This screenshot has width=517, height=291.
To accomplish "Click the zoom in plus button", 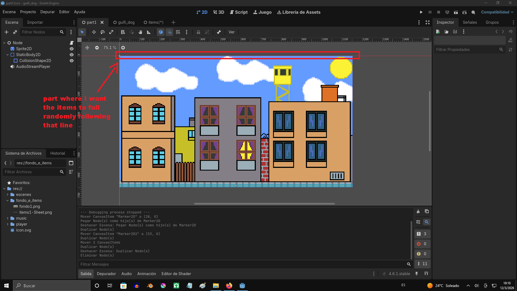I will (x=123, y=48).
